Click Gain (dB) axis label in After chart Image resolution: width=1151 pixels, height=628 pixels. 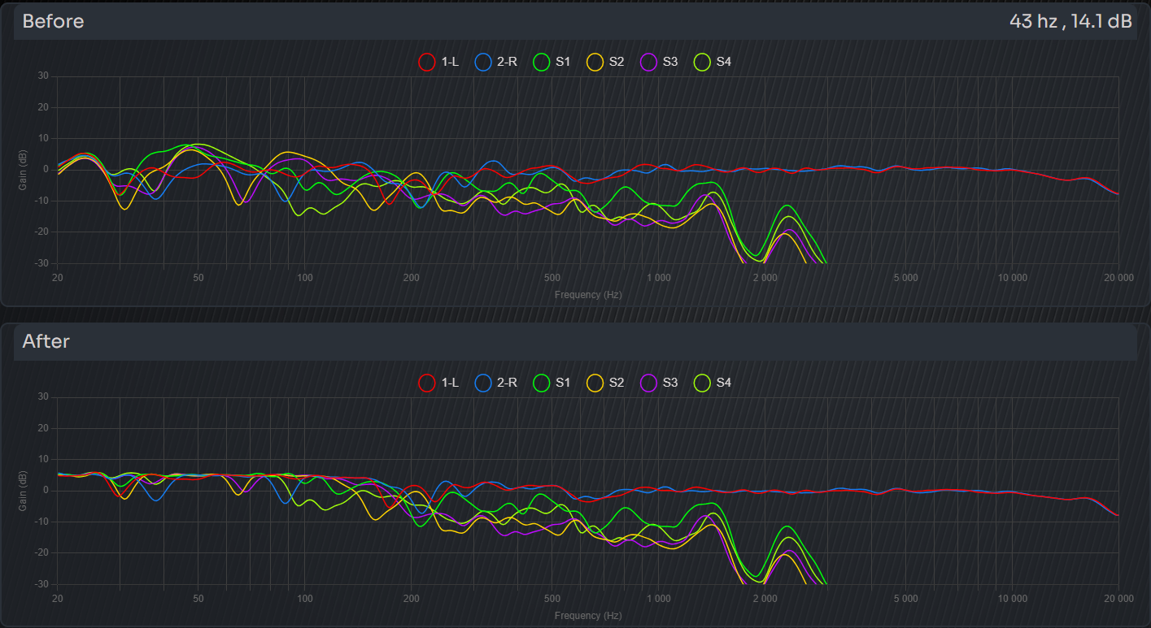22,491
